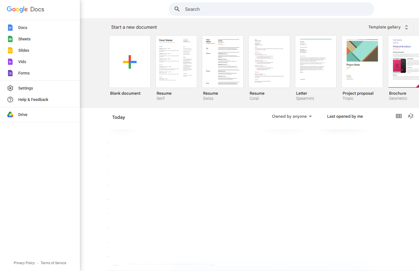The height and width of the screenshot is (271, 419).
Task: Open the Terms of Service link
Action: coord(53,263)
